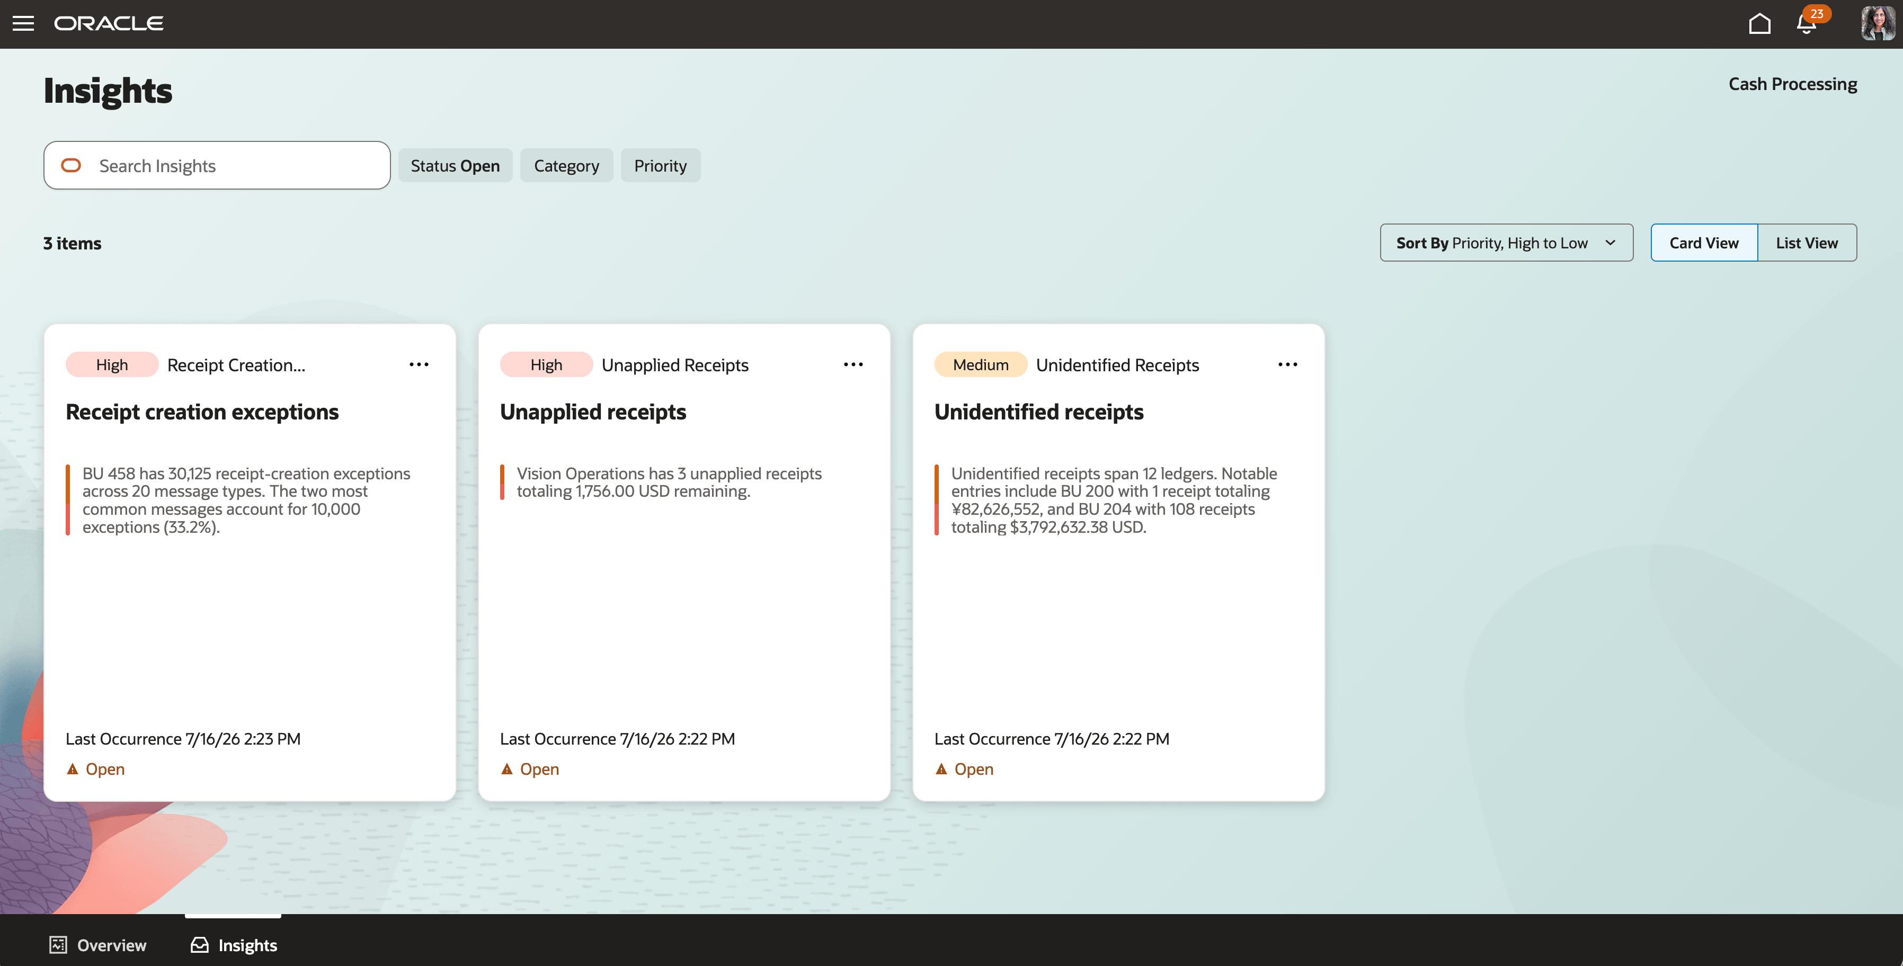This screenshot has height=966, width=1903.
Task: Open Unidentified receipts insight title
Action: click(x=1039, y=412)
